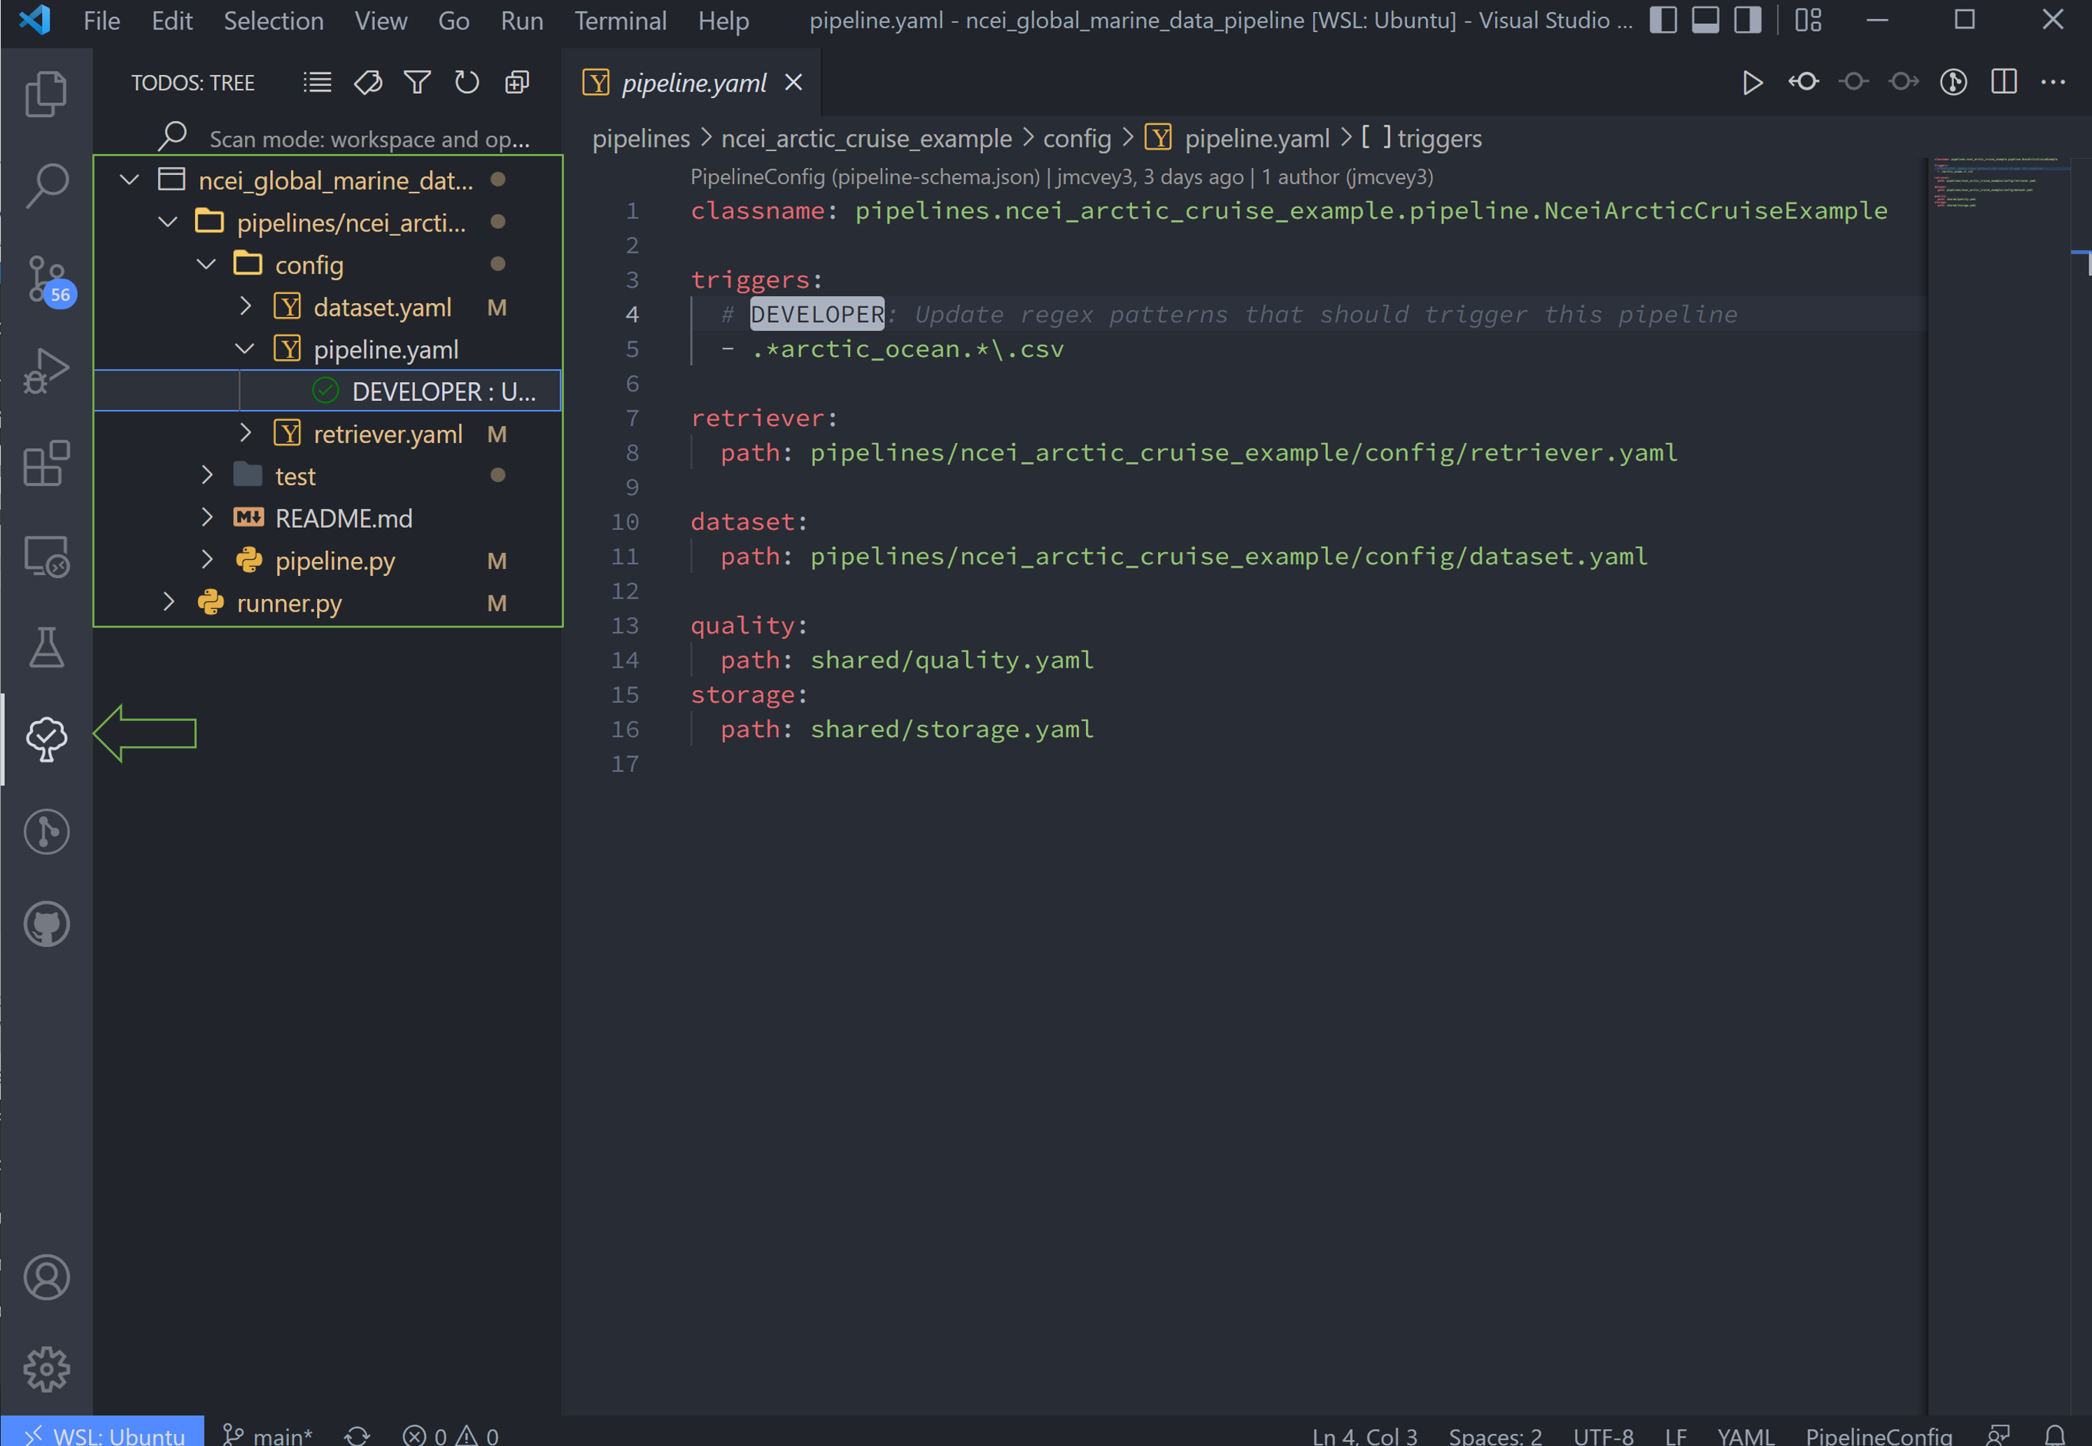This screenshot has height=1446, width=2092.
Task: Toggle the bottom panel layout button
Action: (x=1704, y=20)
